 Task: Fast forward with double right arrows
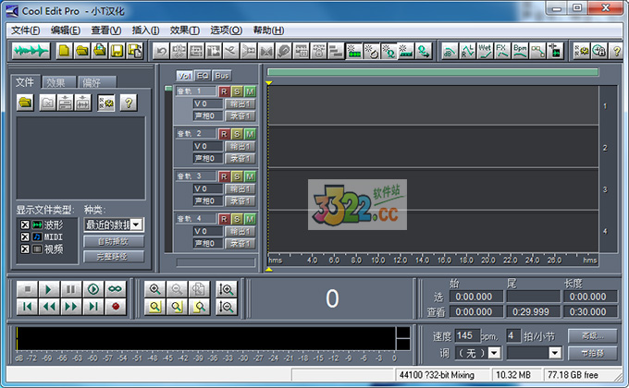(71, 307)
